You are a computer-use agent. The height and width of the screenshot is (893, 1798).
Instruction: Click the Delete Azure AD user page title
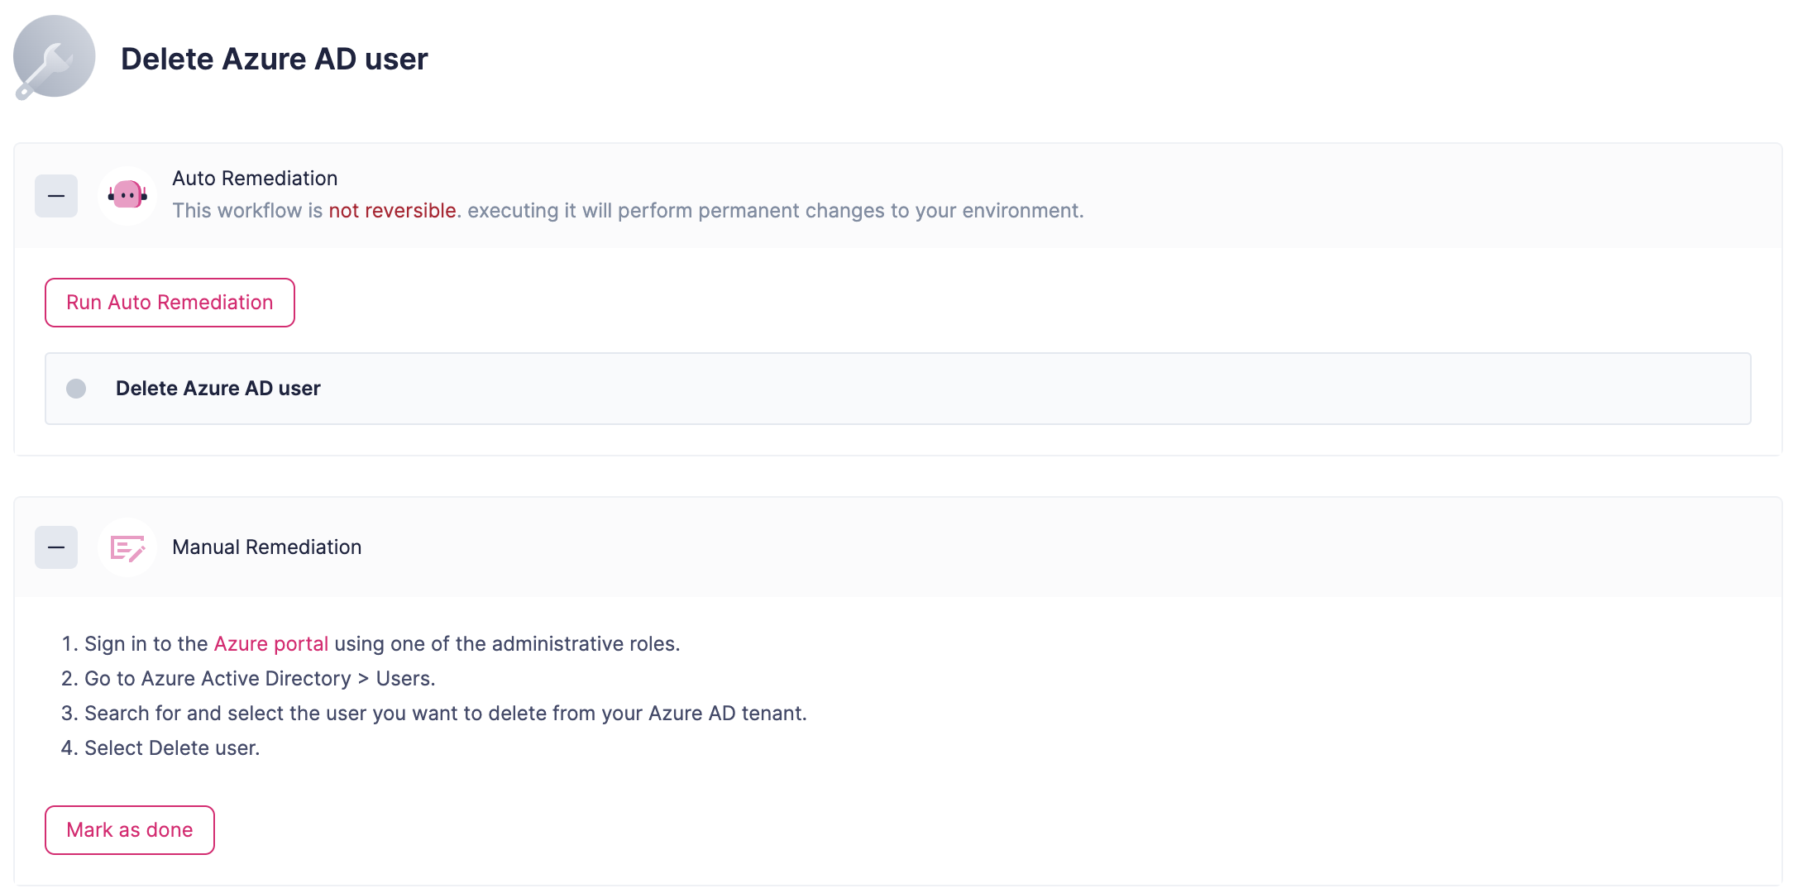(274, 59)
